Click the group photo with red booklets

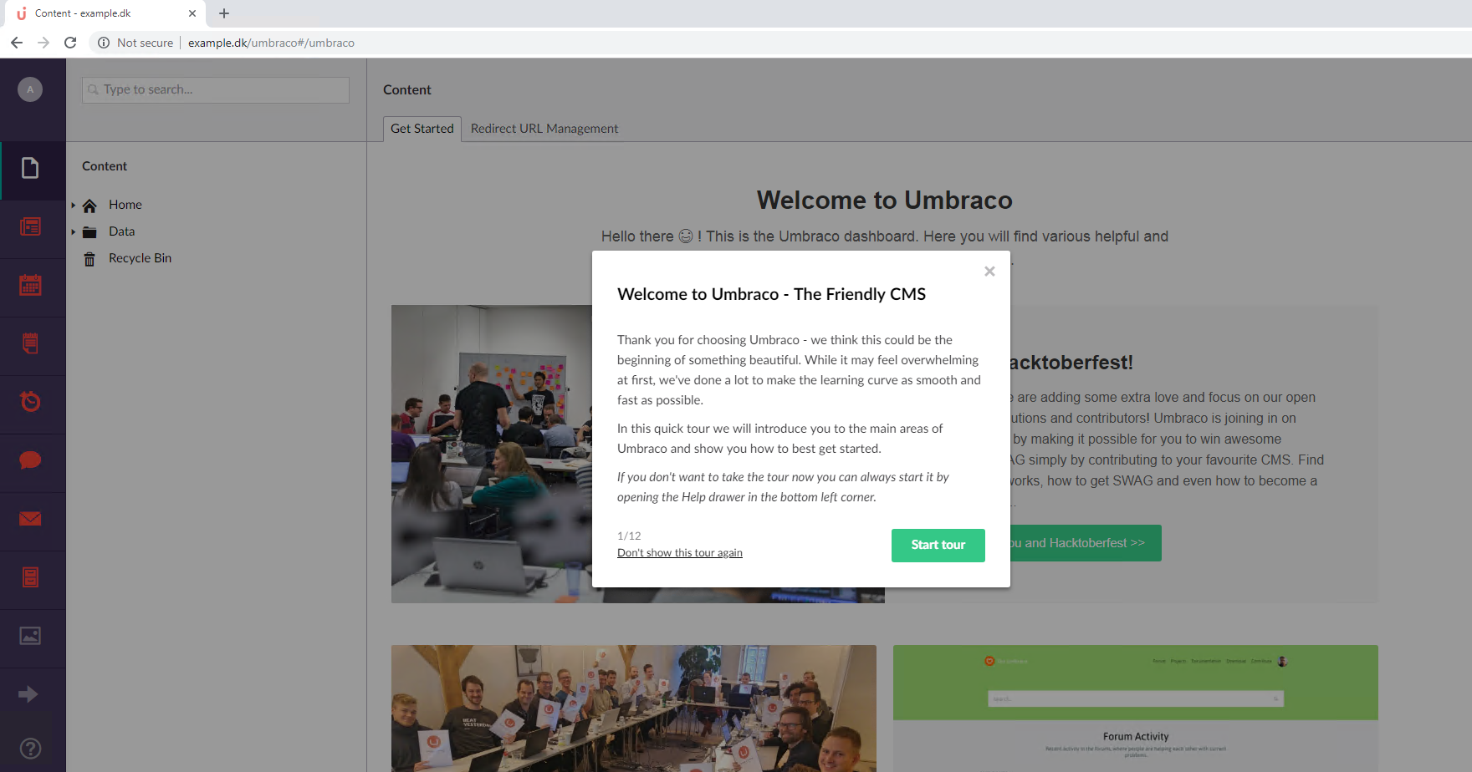click(x=634, y=709)
